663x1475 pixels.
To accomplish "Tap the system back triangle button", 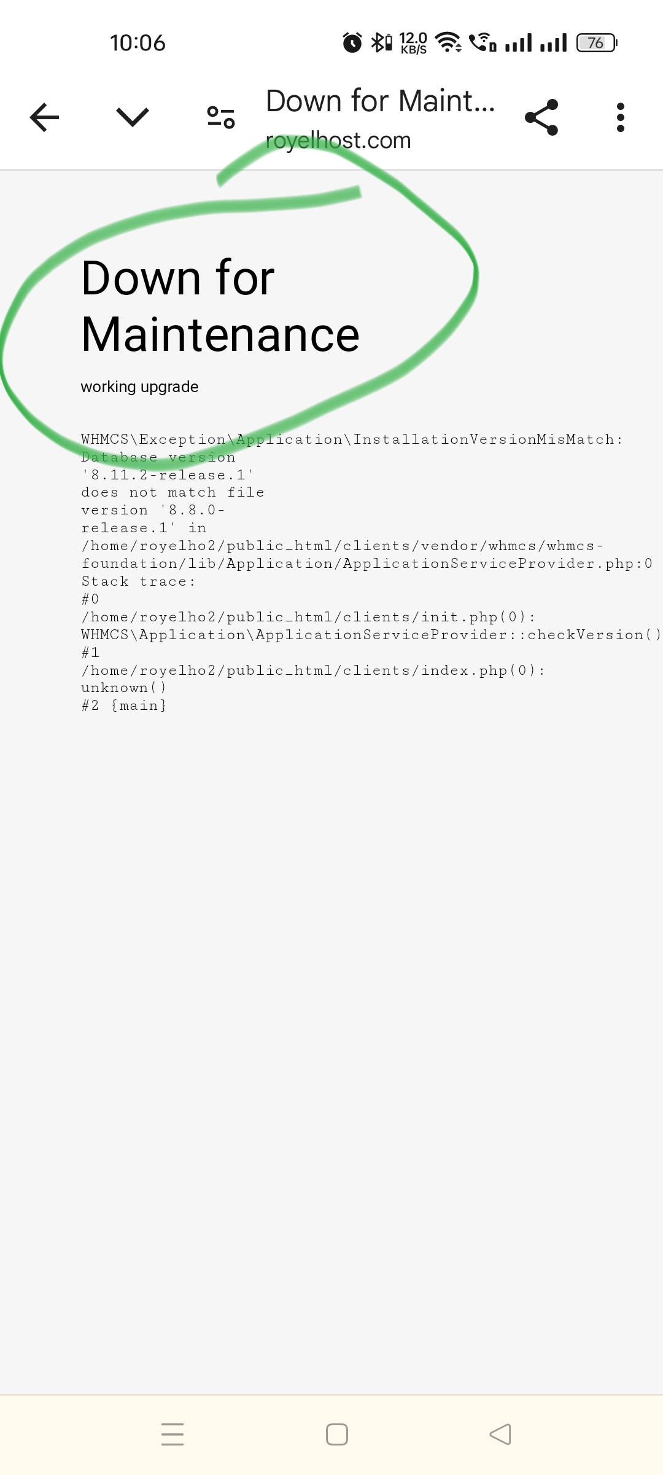I will click(500, 1434).
